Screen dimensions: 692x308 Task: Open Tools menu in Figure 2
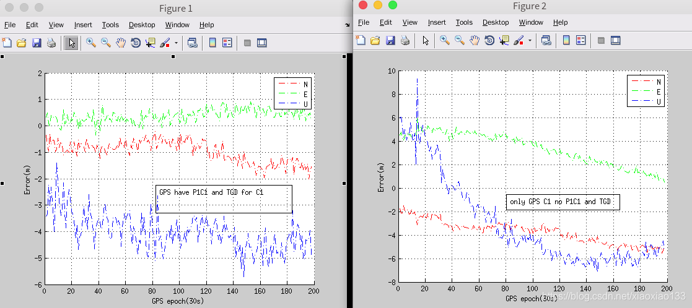[x=464, y=22]
